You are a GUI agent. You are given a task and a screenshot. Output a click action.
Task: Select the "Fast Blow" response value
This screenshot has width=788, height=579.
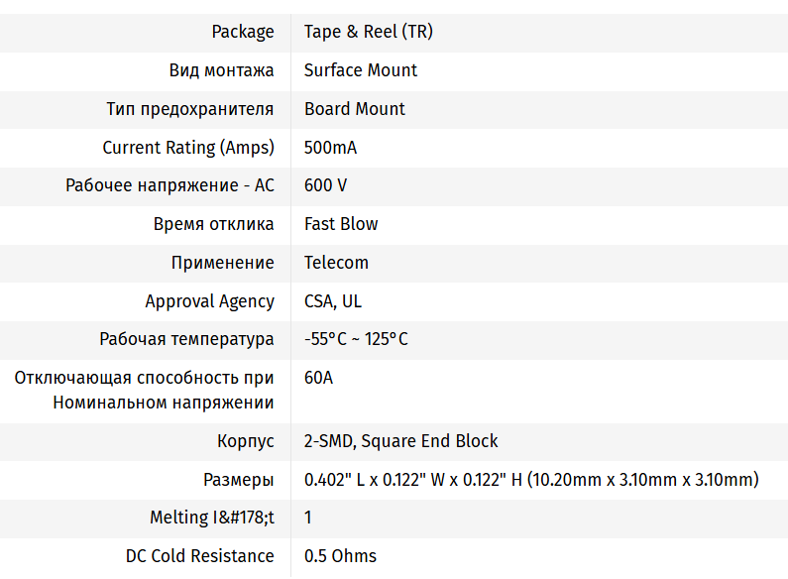(x=341, y=224)
